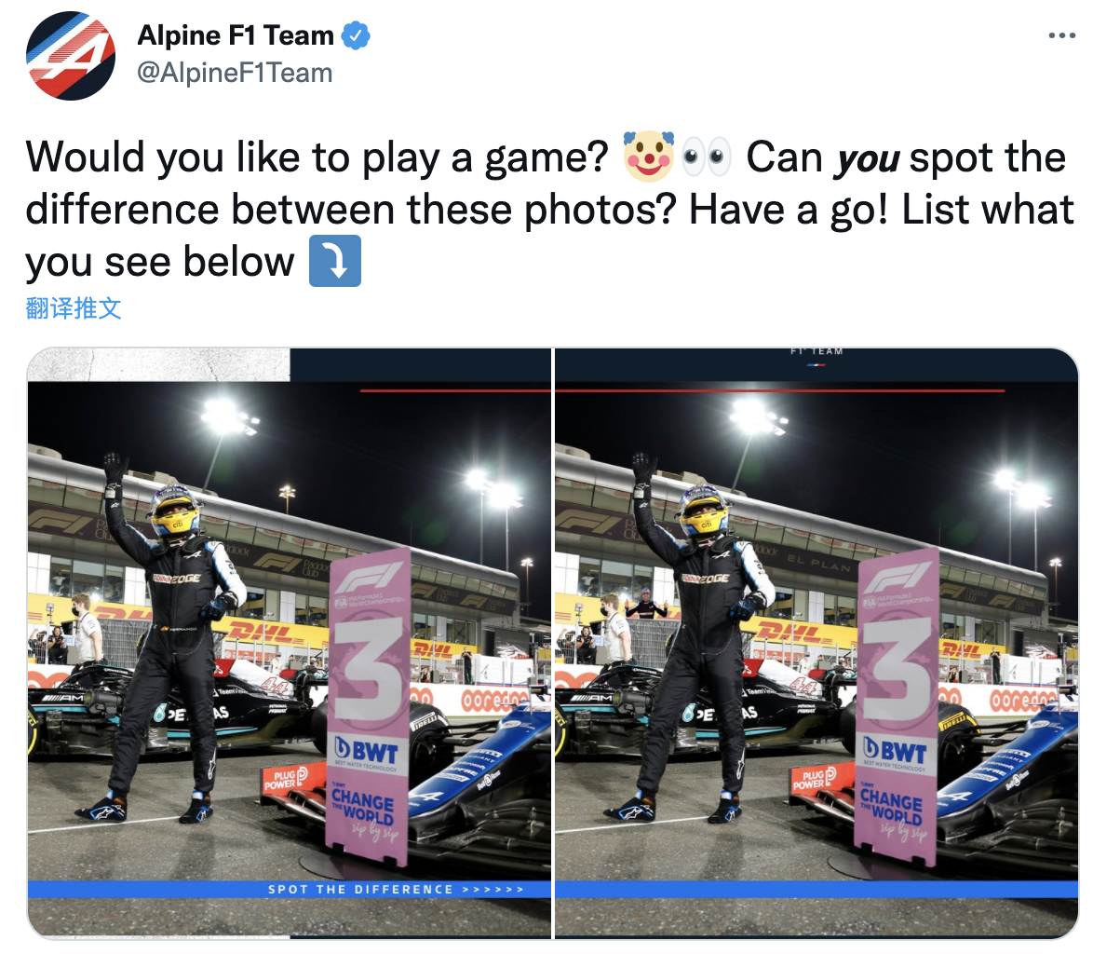Open the Alpine F1 Team profile avatar

click(x=71, y=55)
